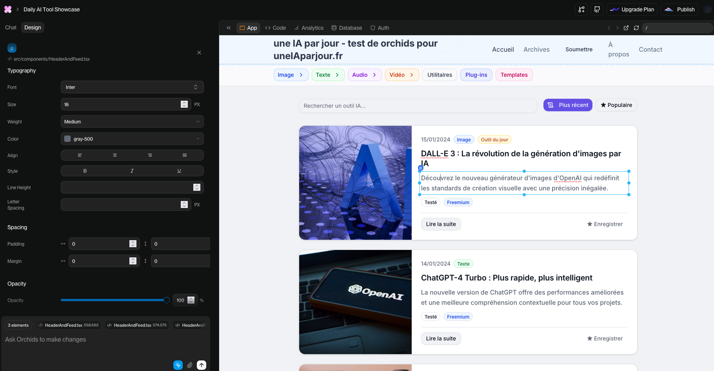Click the Rechercher un outil IA search field
The height and width of the screenshot is (371, 714).
point(418,106)
